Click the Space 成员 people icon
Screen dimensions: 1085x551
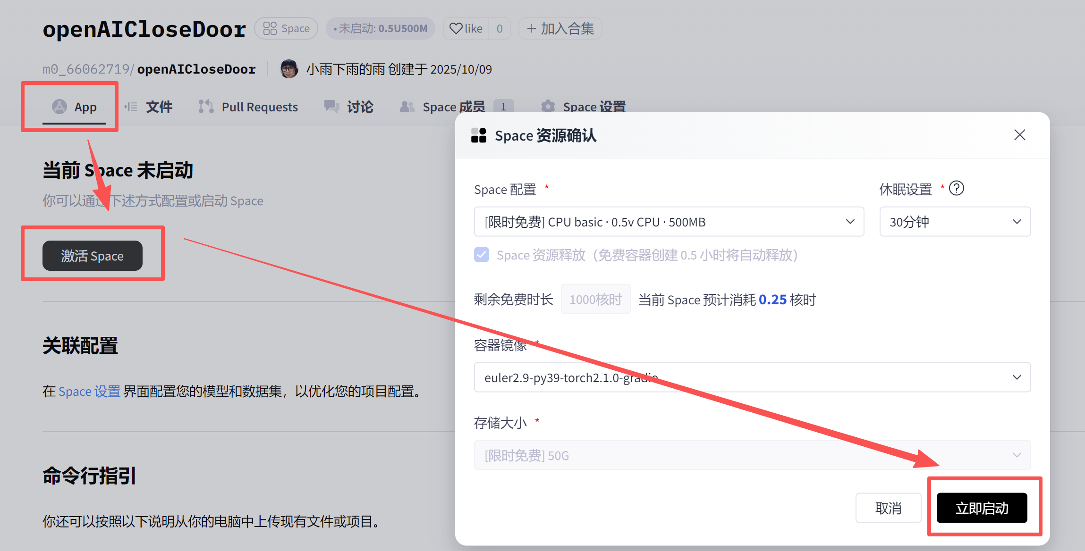tap(407, 107)
